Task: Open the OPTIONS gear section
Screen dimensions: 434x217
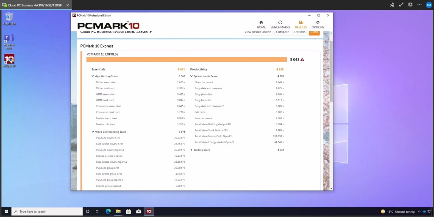Action: coord(318,25)
